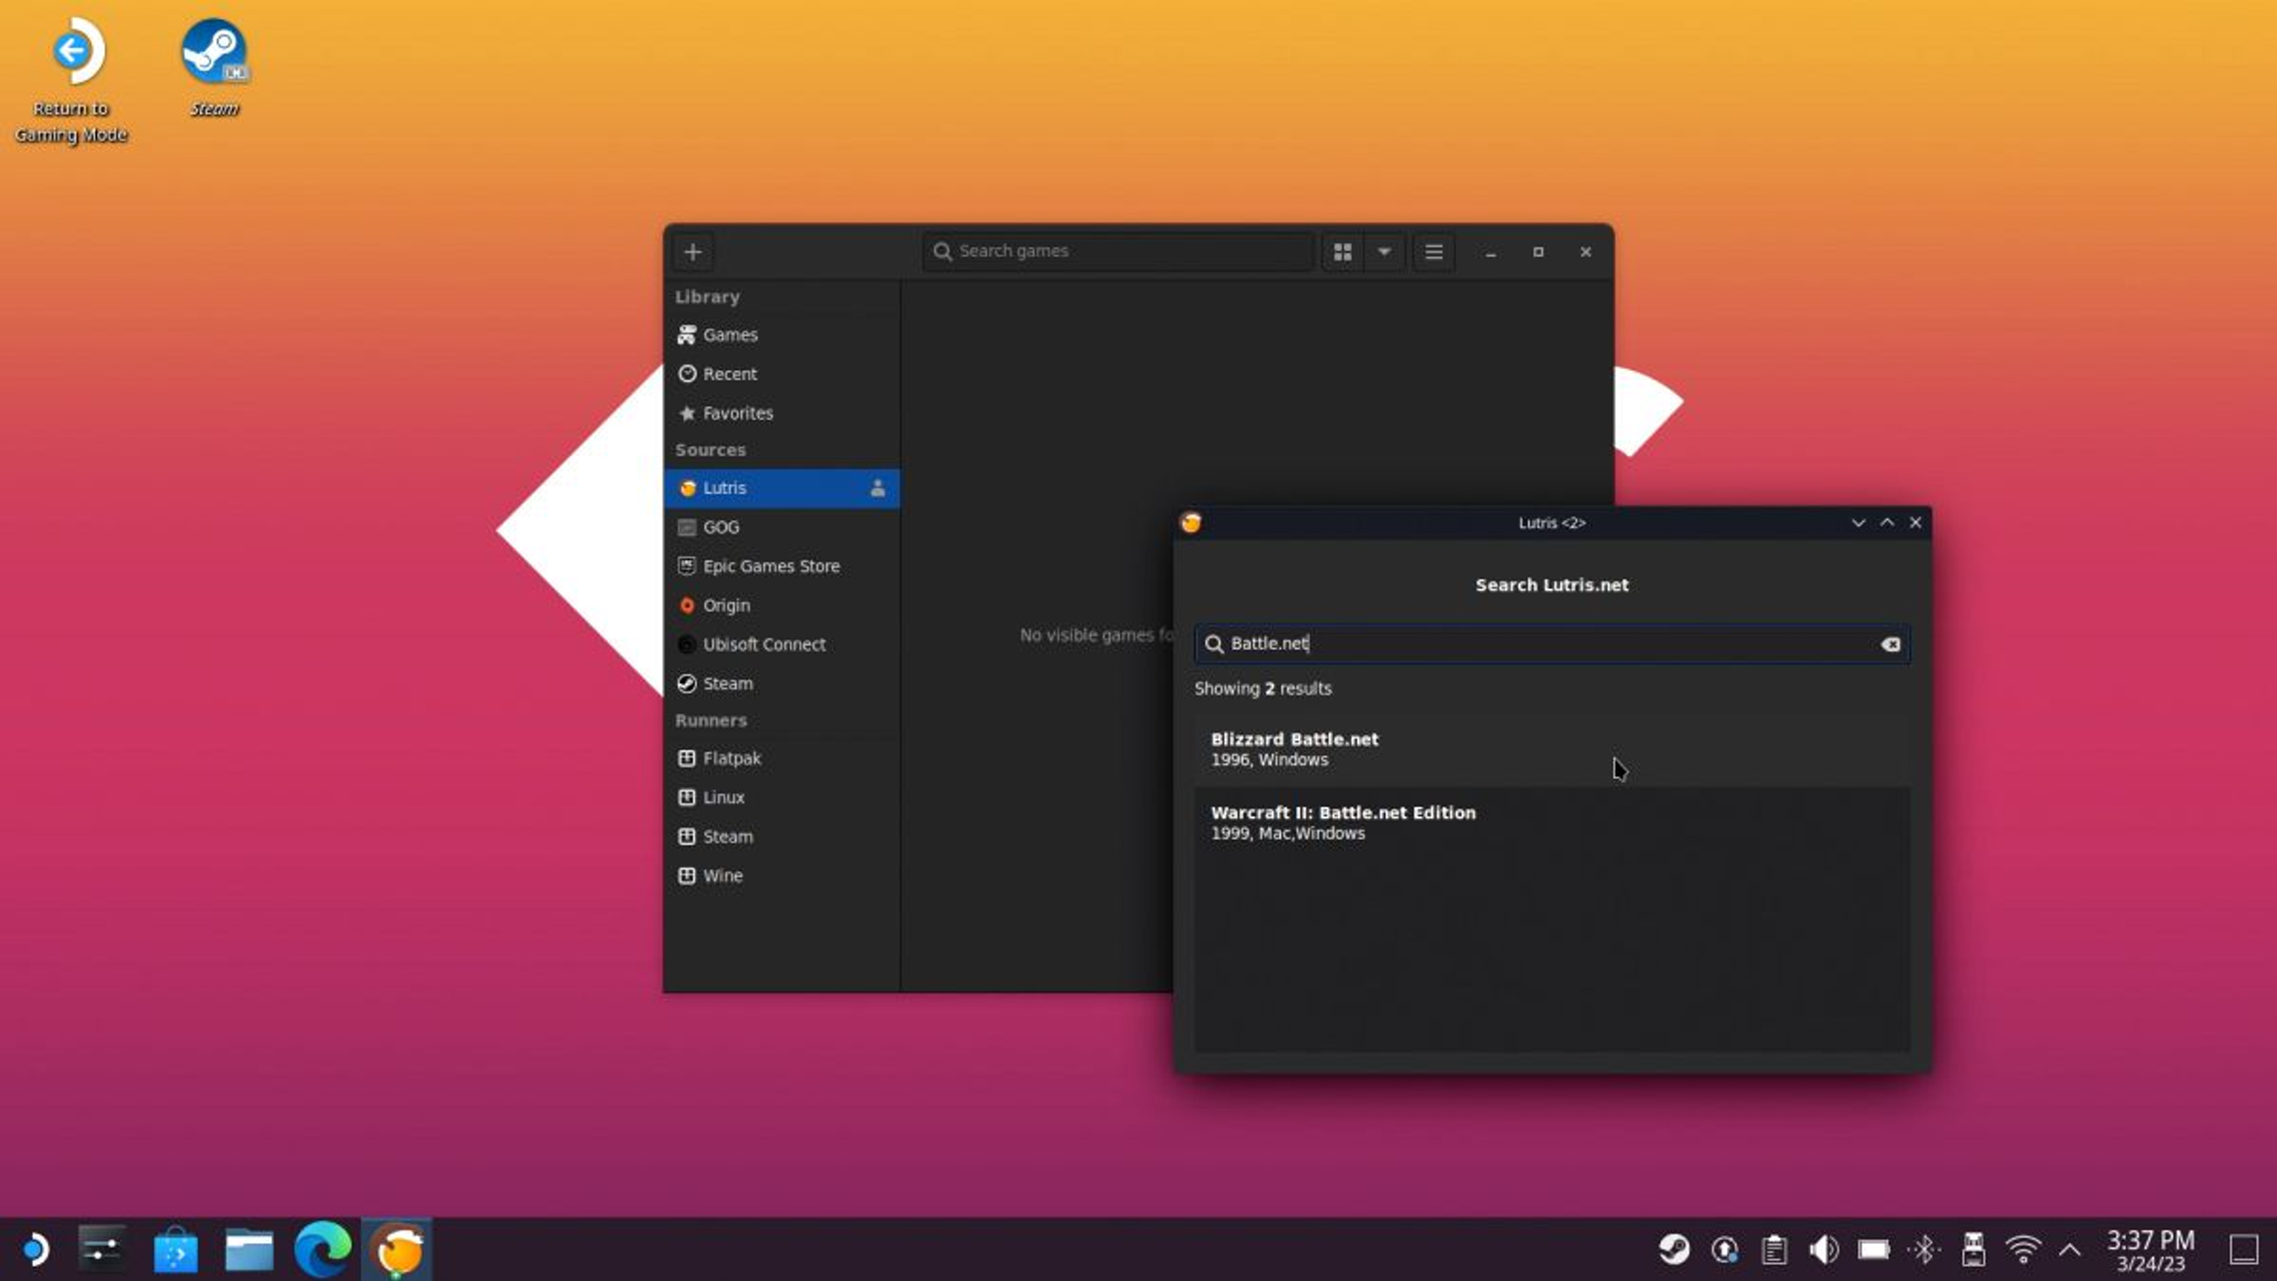Click the Lutris source icon in sidebar

click(x=688, y=488)
